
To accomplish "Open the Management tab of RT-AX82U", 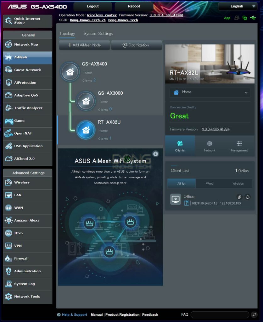I will [239, 146].
